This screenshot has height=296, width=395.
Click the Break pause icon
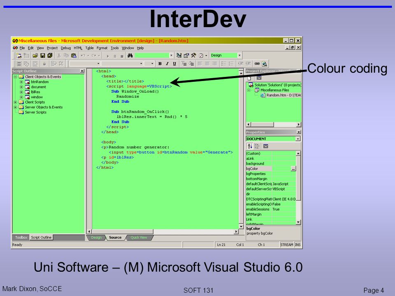click(115, 56)
